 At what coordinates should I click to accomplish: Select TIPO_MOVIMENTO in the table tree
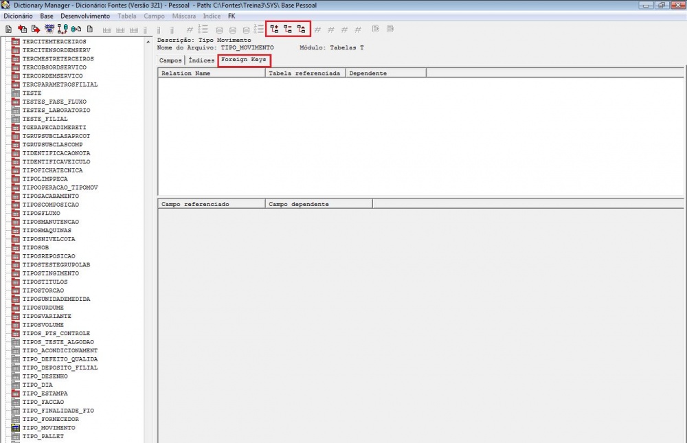pyautogui.click(x=49, y=428)
